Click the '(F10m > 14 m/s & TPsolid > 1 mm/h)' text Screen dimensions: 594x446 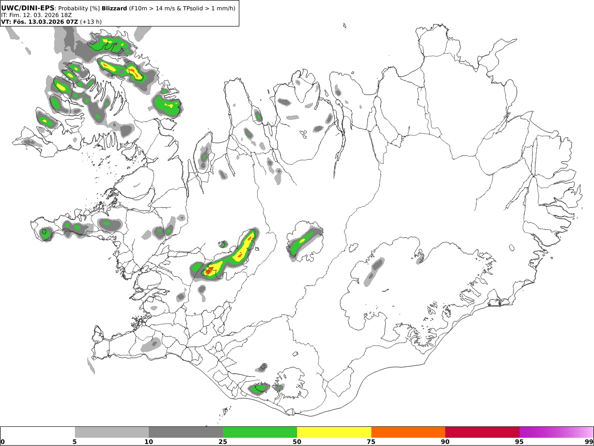click(182, 8)
